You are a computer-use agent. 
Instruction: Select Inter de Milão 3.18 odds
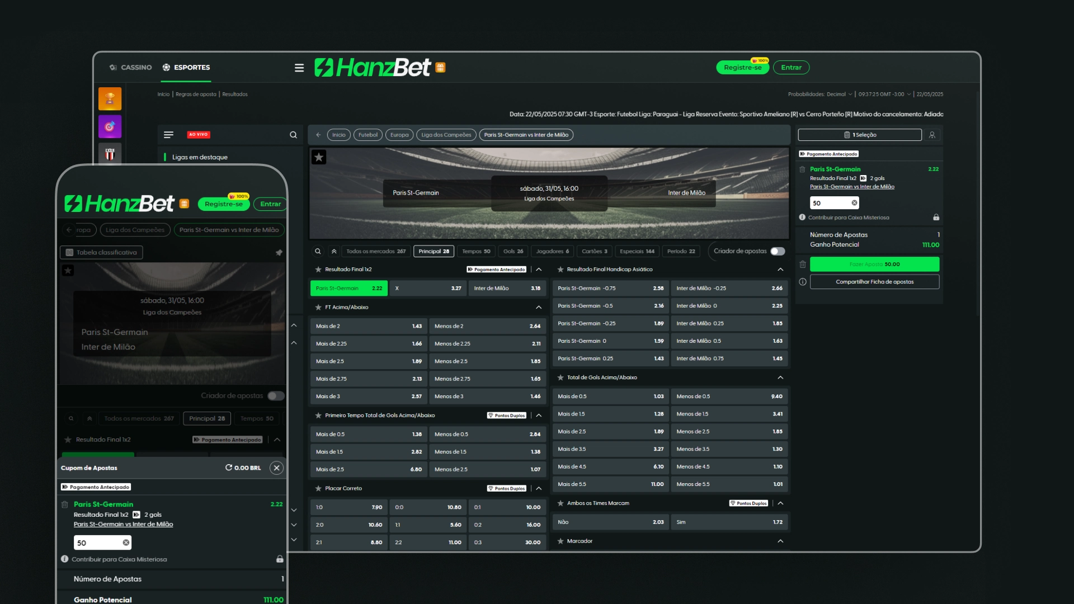coord(507,288)
